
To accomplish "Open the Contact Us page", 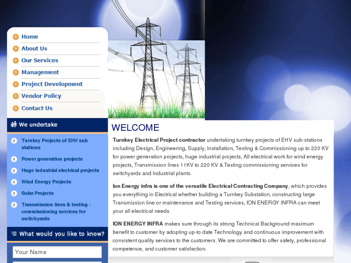I will pos(37,108).
